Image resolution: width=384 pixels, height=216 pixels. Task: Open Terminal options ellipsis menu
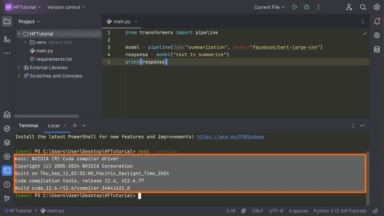(x=353, y=125)
